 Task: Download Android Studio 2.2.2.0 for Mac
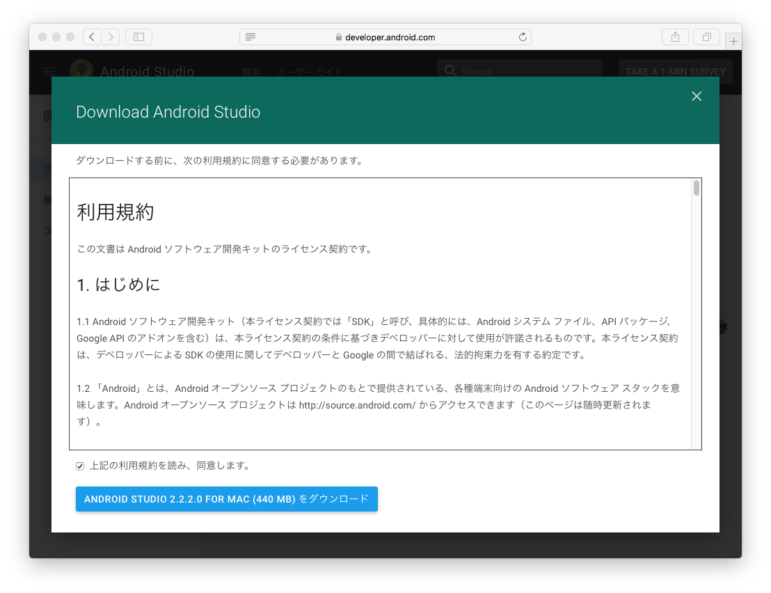tap(227, 499)
